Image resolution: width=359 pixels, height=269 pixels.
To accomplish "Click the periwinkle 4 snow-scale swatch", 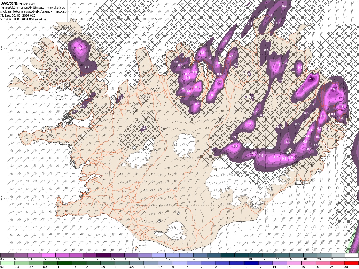I will click(159, 255).
